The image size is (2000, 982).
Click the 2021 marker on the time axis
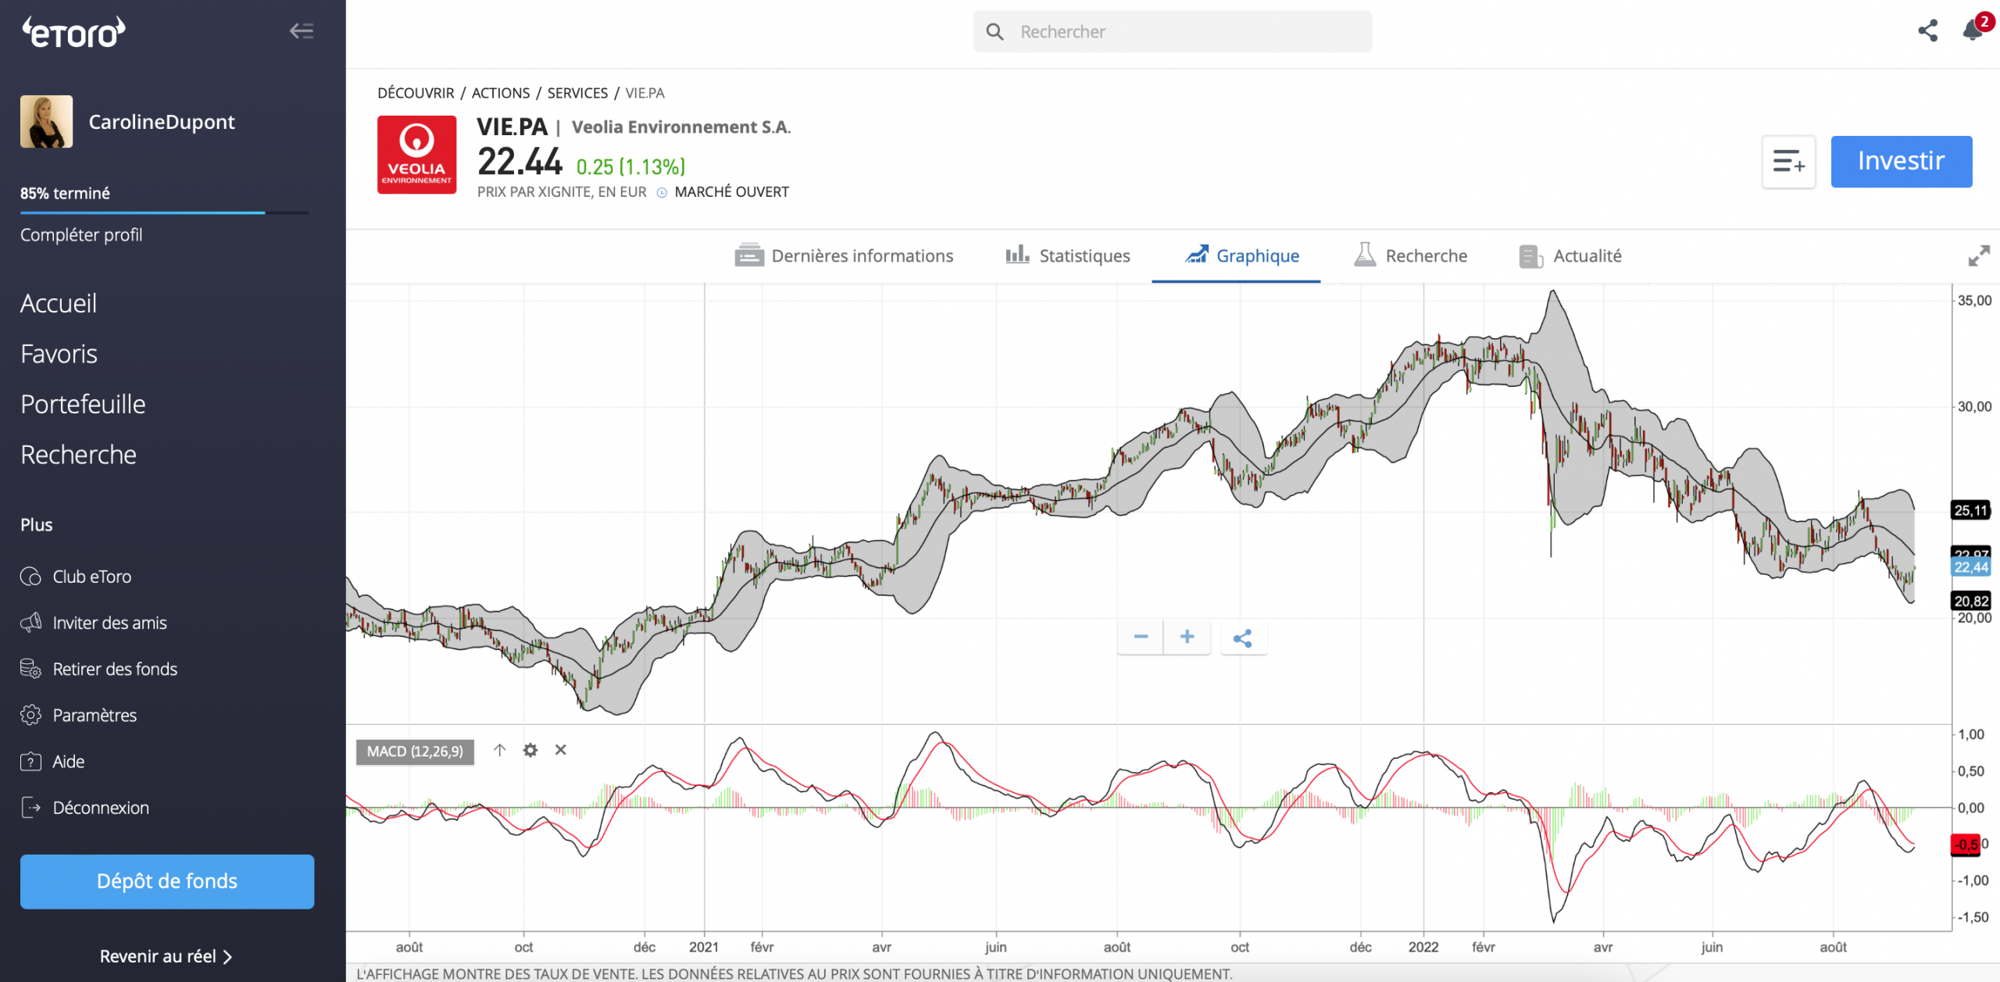click(703, 947)
